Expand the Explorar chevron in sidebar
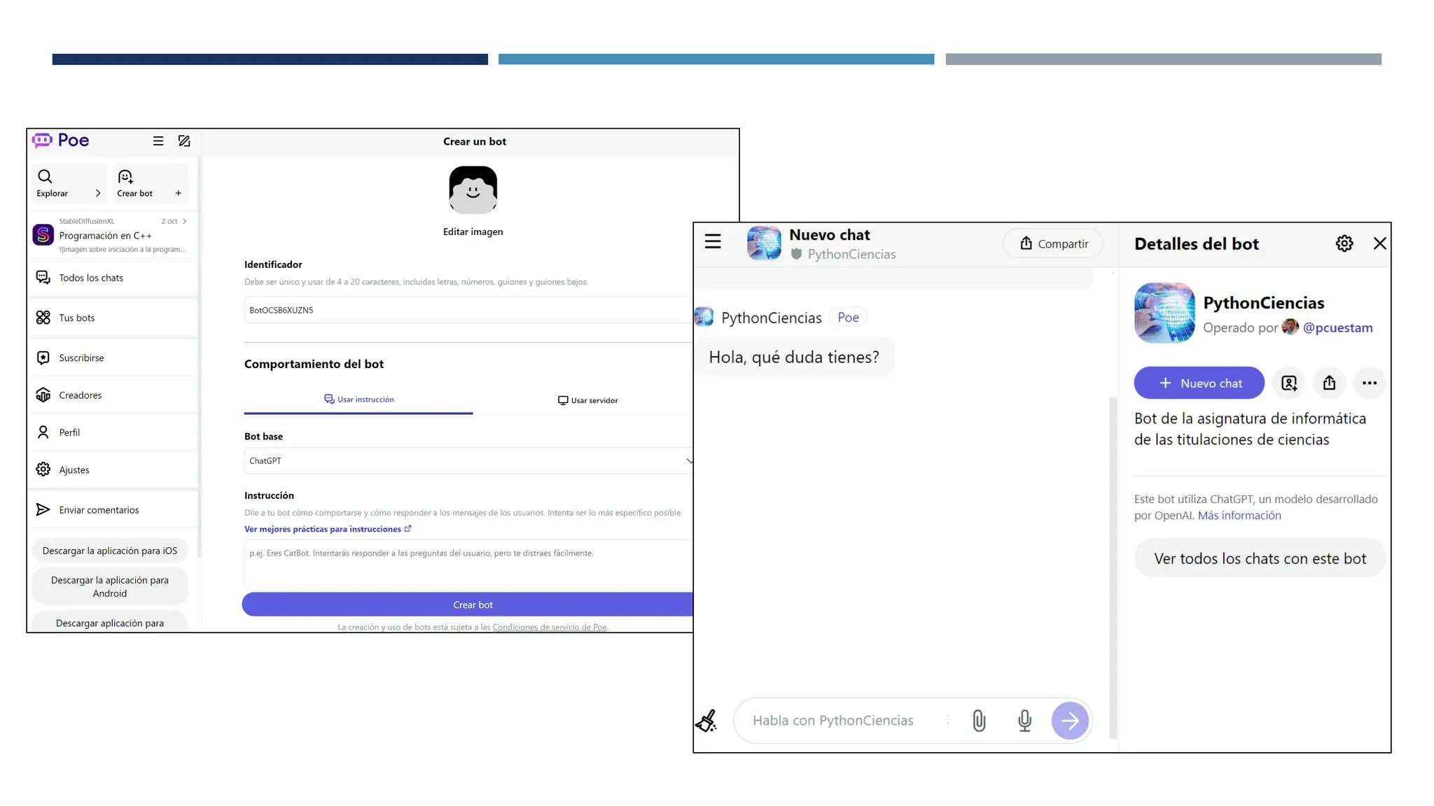1434x806 pixels. pyautogui.click(x=98, y=193)
